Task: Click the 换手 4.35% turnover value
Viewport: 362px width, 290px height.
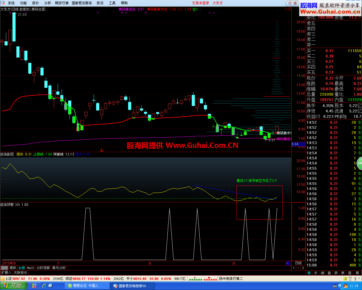Action: pos(328,106)
